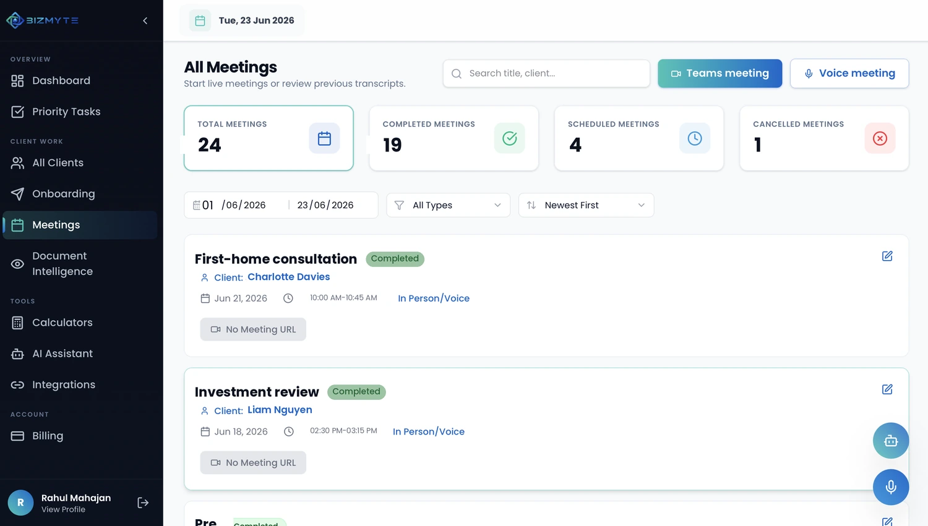
Task: Click In Person/Voice on Jun 18 meeting
Action: click(x=429, y=431)
